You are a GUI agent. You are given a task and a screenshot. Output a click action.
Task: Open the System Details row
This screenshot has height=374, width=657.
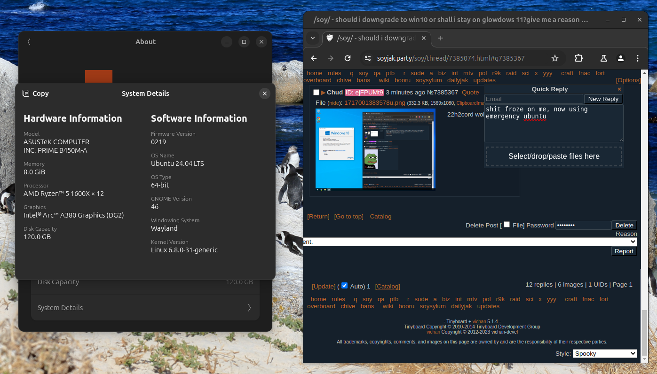pos(145,308)
